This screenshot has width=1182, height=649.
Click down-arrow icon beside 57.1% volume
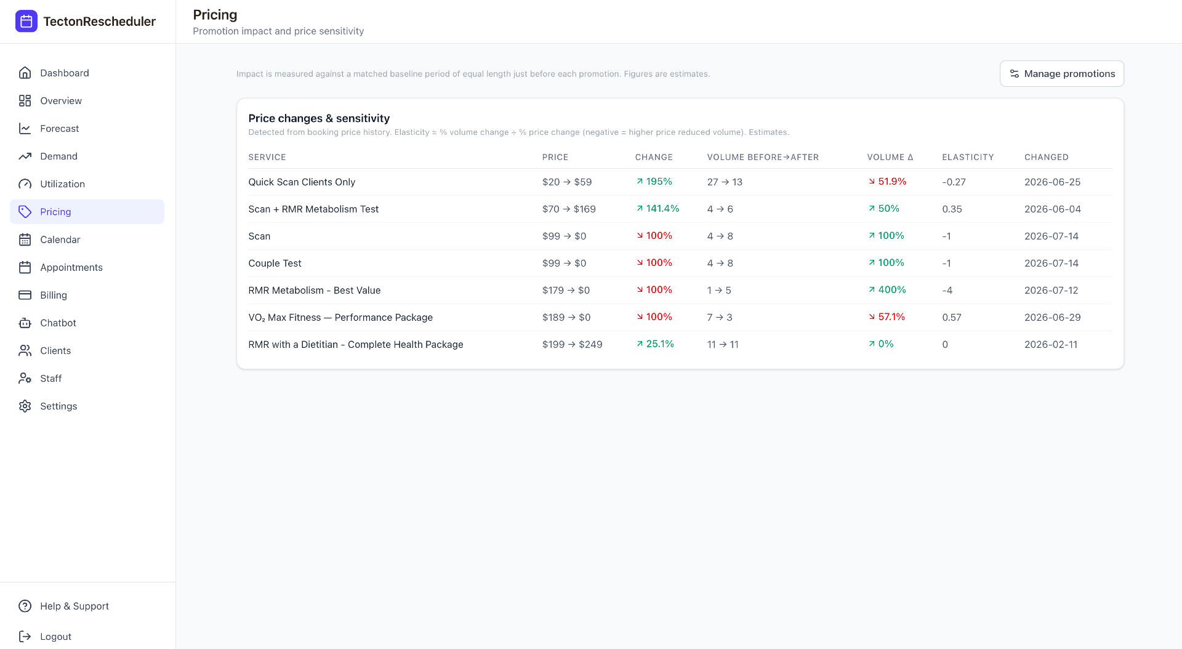pyautogui.click(x=872, y=316)
